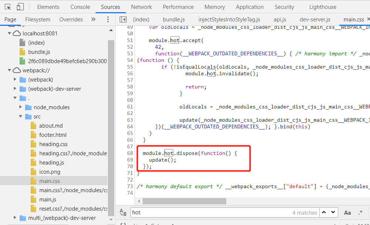Screen dimensions: 370x225
Task: Click the file tree scrollbar down arrow
Action: [x=111, y=219]
